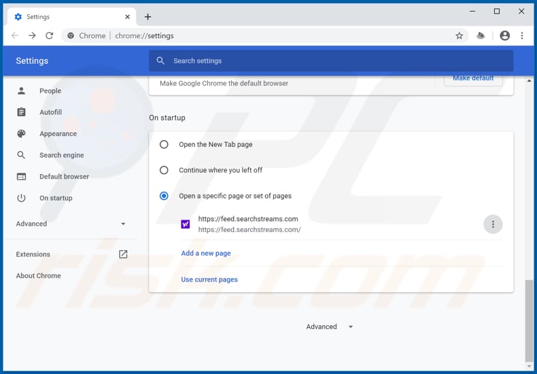This screenshot has width=537, height=374.
Task: Go to the Search engine section
Action: tap(61, 155)
